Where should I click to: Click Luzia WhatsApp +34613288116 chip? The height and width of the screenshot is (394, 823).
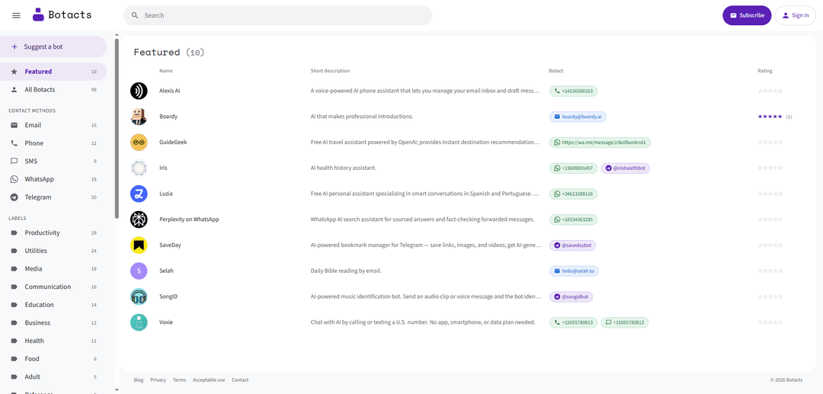point(573,194)
